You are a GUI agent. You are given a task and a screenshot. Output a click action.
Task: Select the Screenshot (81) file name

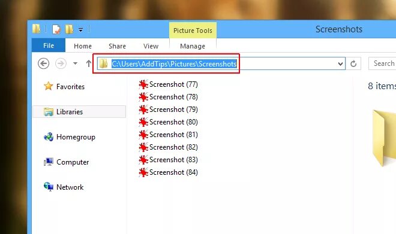173,135
